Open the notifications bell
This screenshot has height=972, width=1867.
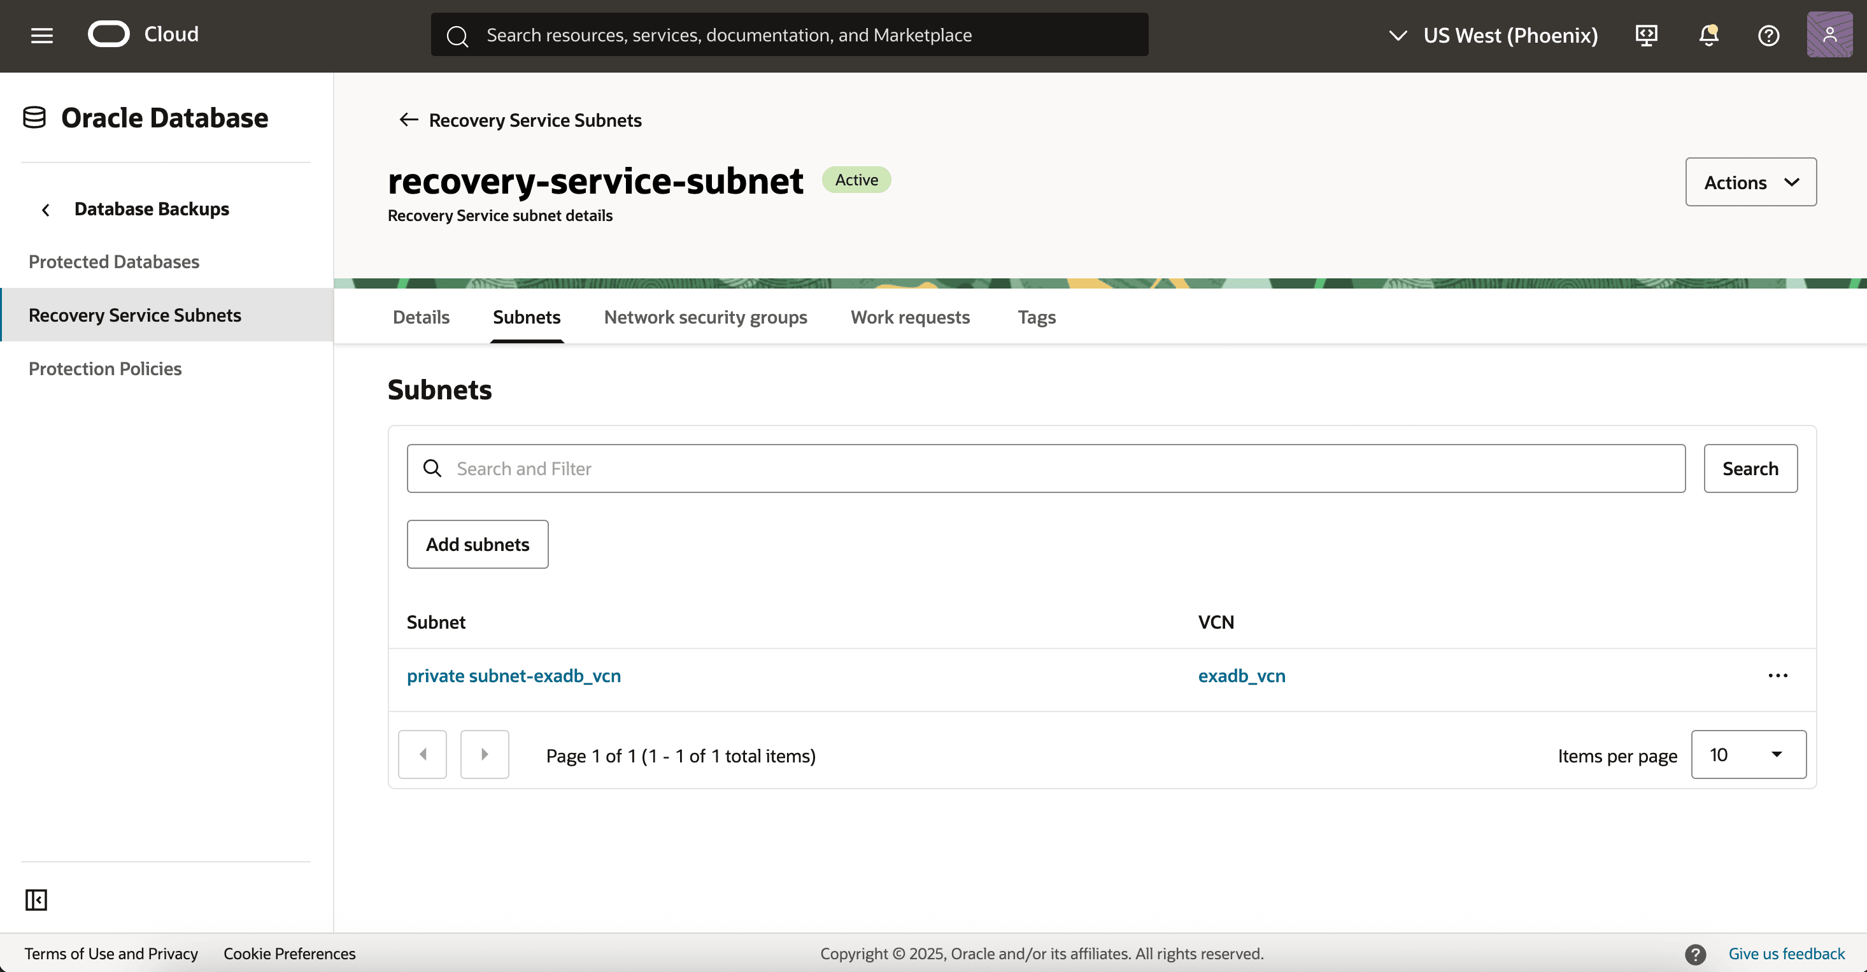coord(1708,36)
